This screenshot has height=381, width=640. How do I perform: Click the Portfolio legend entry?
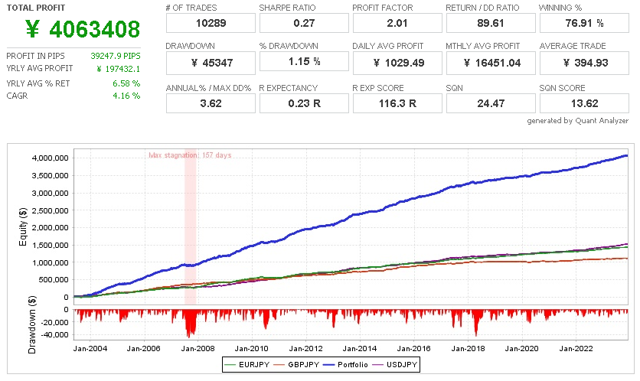click(346, 364)
